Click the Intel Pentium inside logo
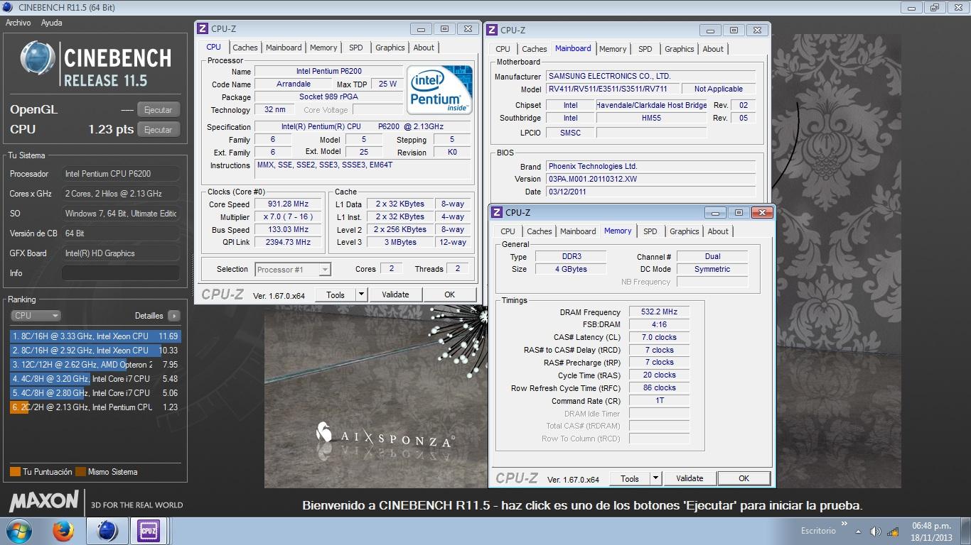Screen dimensions: 971x545 pyautogui.click(x=440, y=90)
